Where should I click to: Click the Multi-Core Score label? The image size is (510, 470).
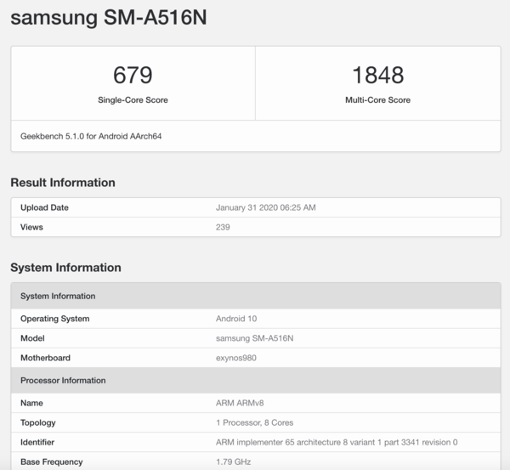click(377, 100)
